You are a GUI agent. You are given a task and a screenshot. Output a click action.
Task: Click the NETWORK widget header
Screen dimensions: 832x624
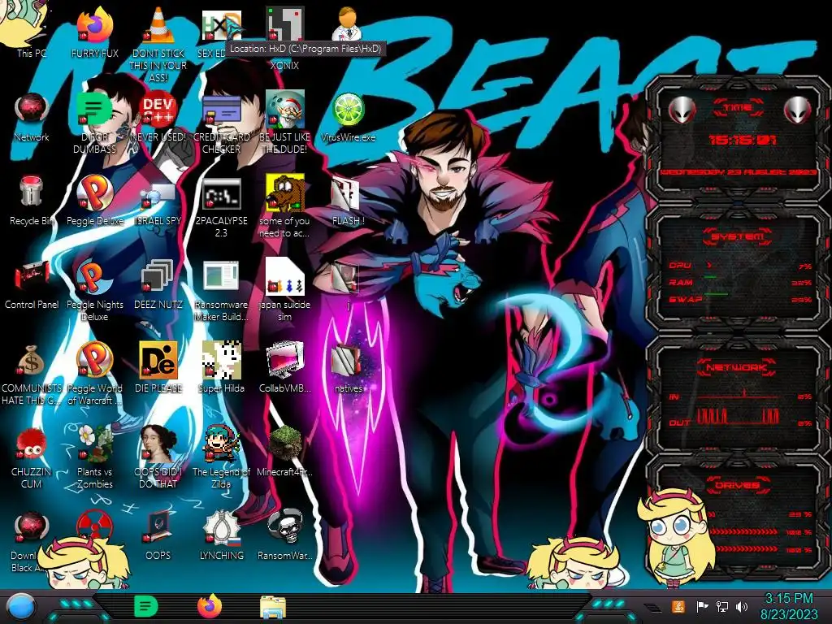[x=738, y=367]
